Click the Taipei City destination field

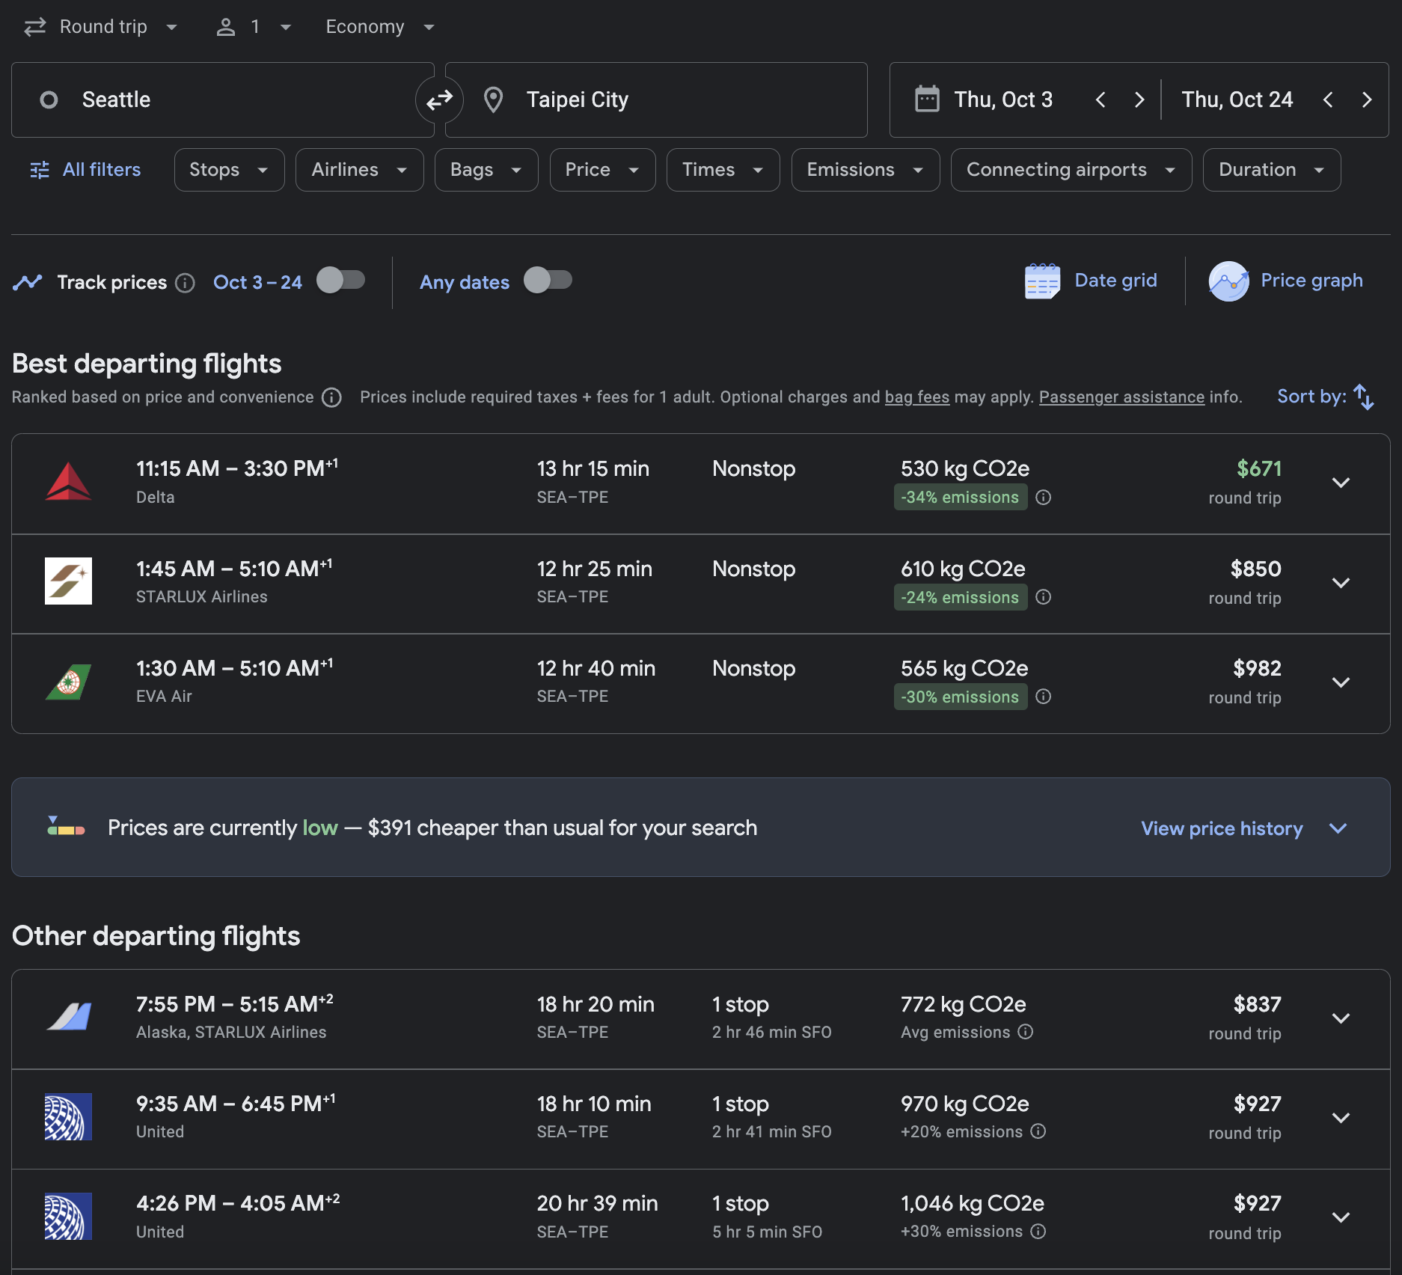click(656, 100)
